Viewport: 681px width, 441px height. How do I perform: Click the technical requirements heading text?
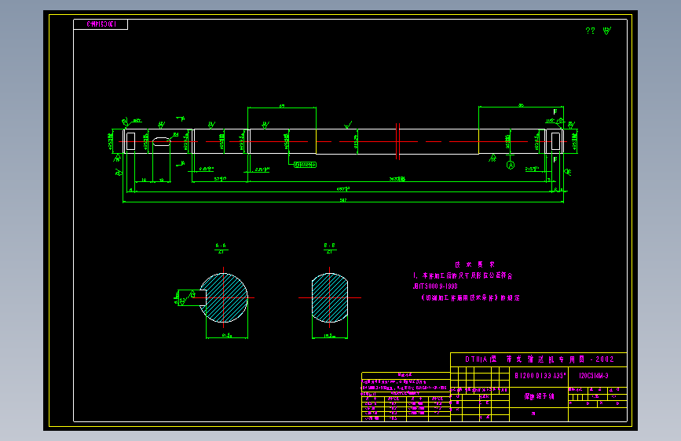(474, 264)
